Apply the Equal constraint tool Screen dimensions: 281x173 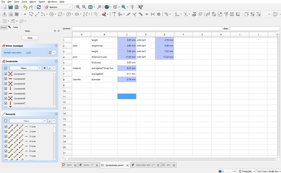tap(147, 14)
